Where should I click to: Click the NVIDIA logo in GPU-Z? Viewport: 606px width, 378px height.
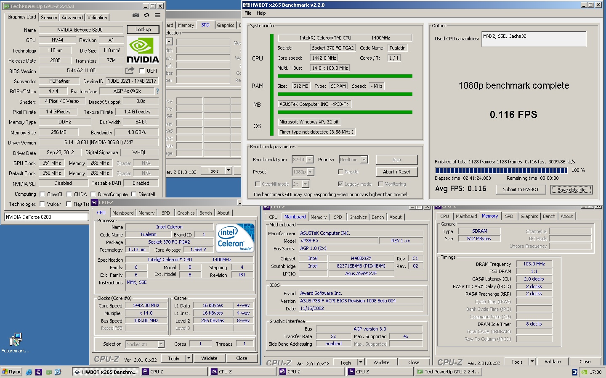[x=143, y=50]
